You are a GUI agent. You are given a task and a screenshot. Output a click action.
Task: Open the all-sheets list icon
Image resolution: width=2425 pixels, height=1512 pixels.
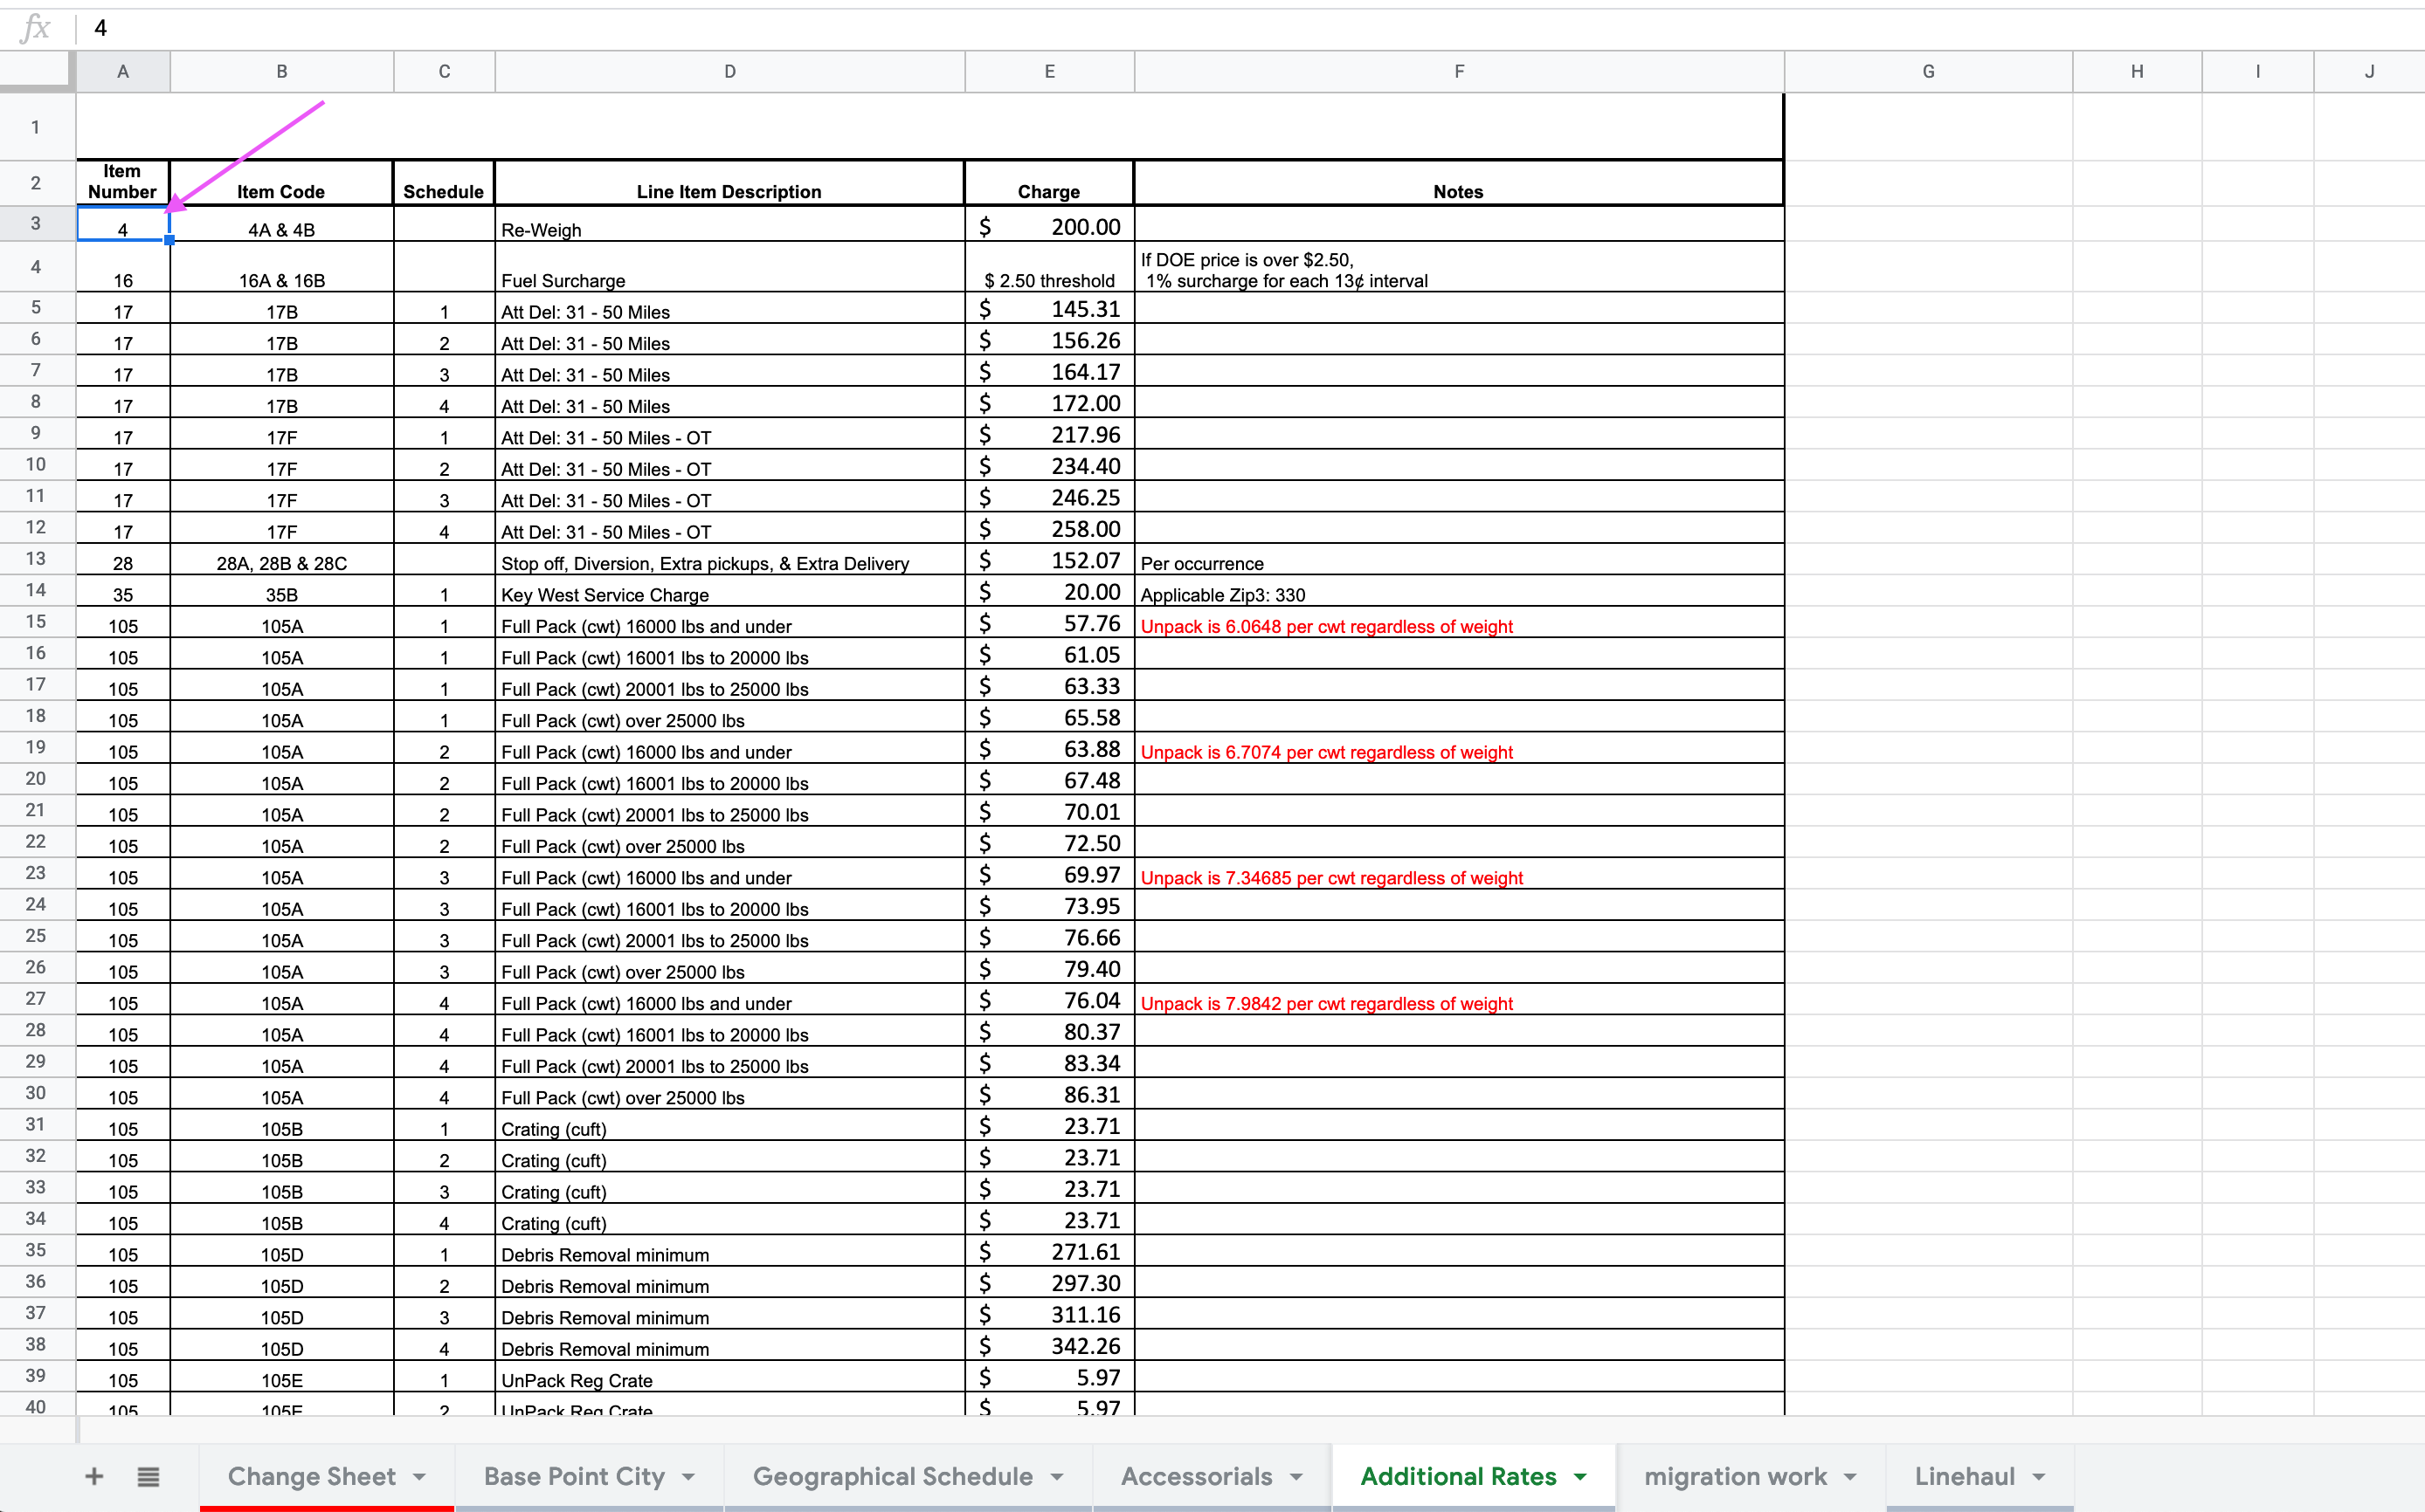(148, 1476)
